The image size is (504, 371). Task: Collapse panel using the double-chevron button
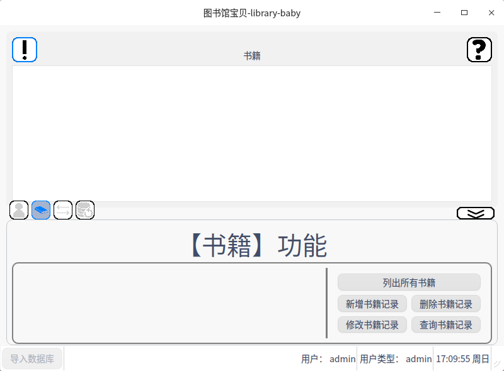pyautogui.click(x=476, y=214)
